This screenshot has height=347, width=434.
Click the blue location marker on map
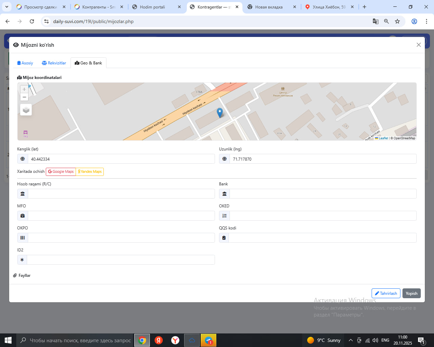pos(220,113)
